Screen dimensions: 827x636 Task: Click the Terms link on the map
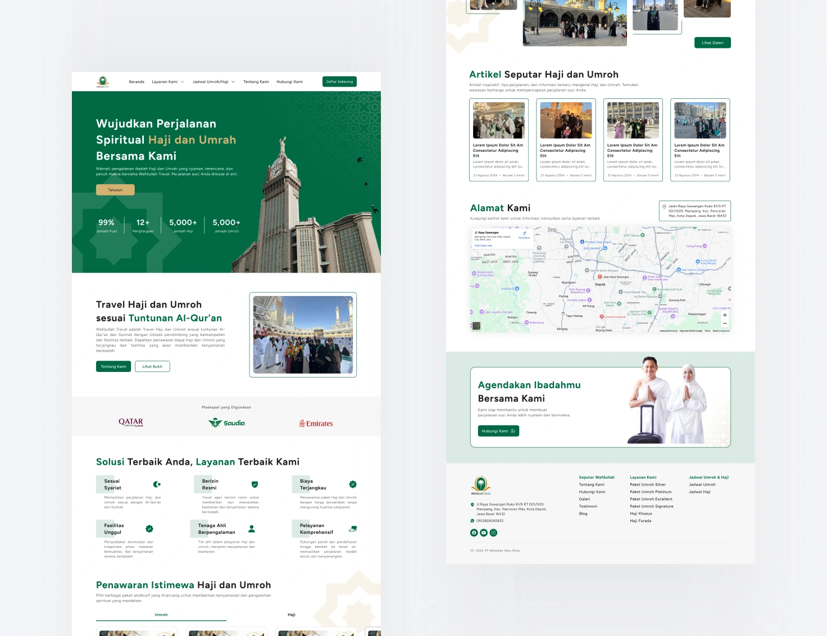pos(707,331)
